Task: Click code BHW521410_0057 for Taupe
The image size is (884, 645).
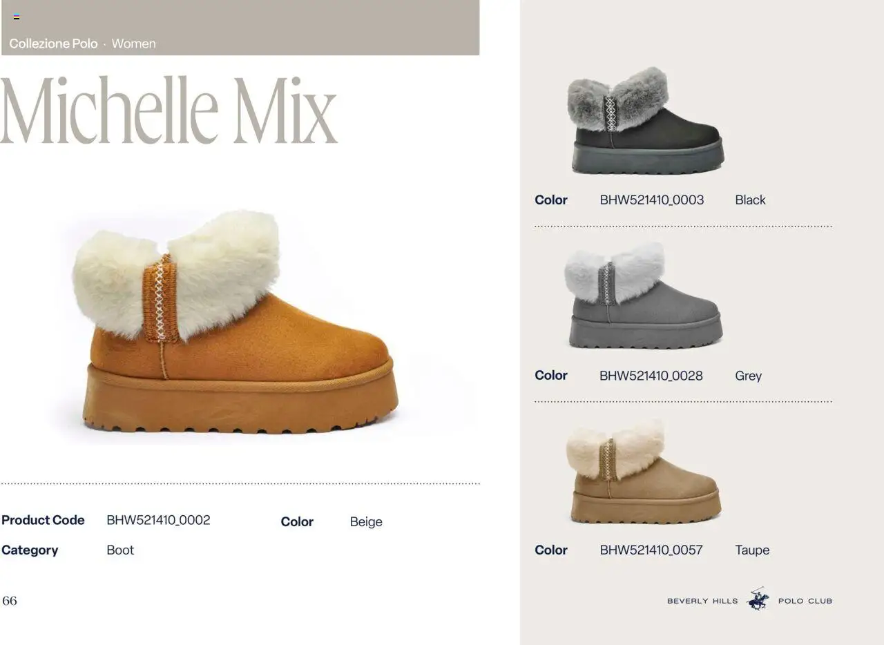Action: 651,550
